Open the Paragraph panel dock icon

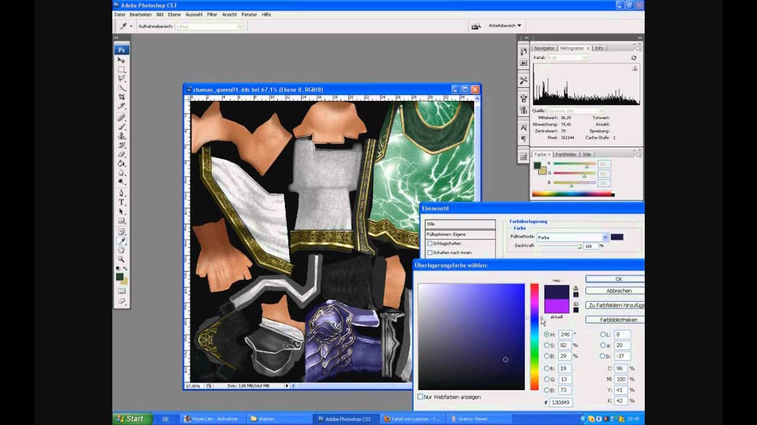523,139
